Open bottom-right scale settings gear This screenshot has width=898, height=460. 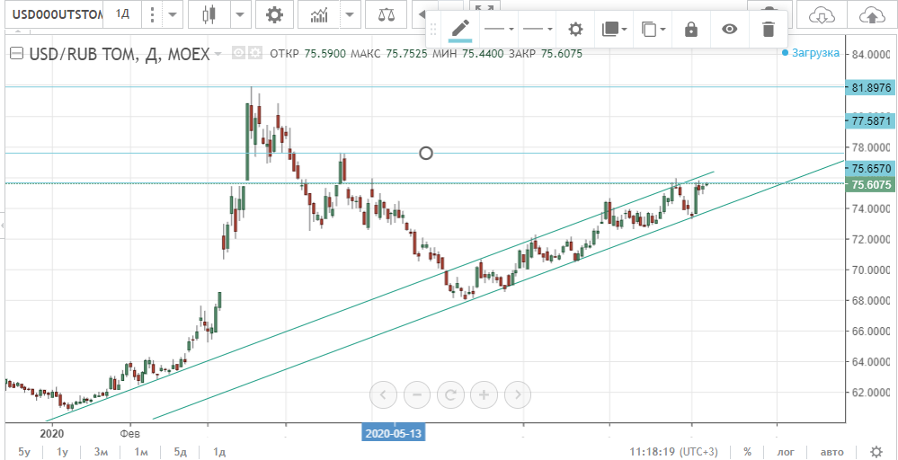(876, 451)
